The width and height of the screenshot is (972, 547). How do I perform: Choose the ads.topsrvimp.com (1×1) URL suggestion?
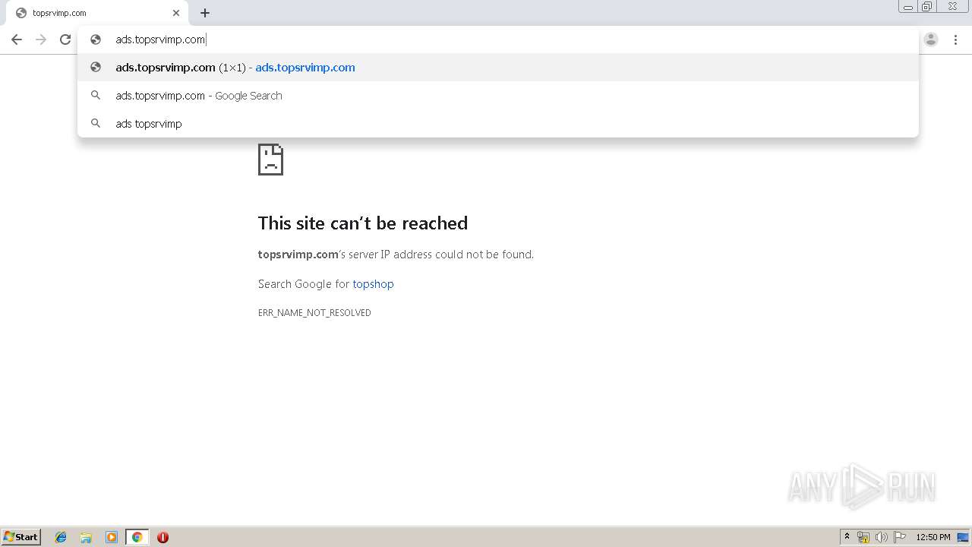[498, 68]
